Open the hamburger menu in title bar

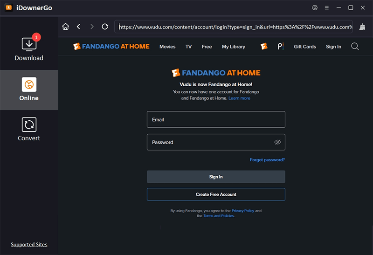pyautogui.click(x=327, y=7)
